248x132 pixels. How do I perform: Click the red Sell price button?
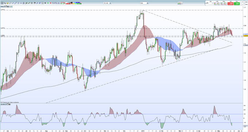tap(230, 4)
